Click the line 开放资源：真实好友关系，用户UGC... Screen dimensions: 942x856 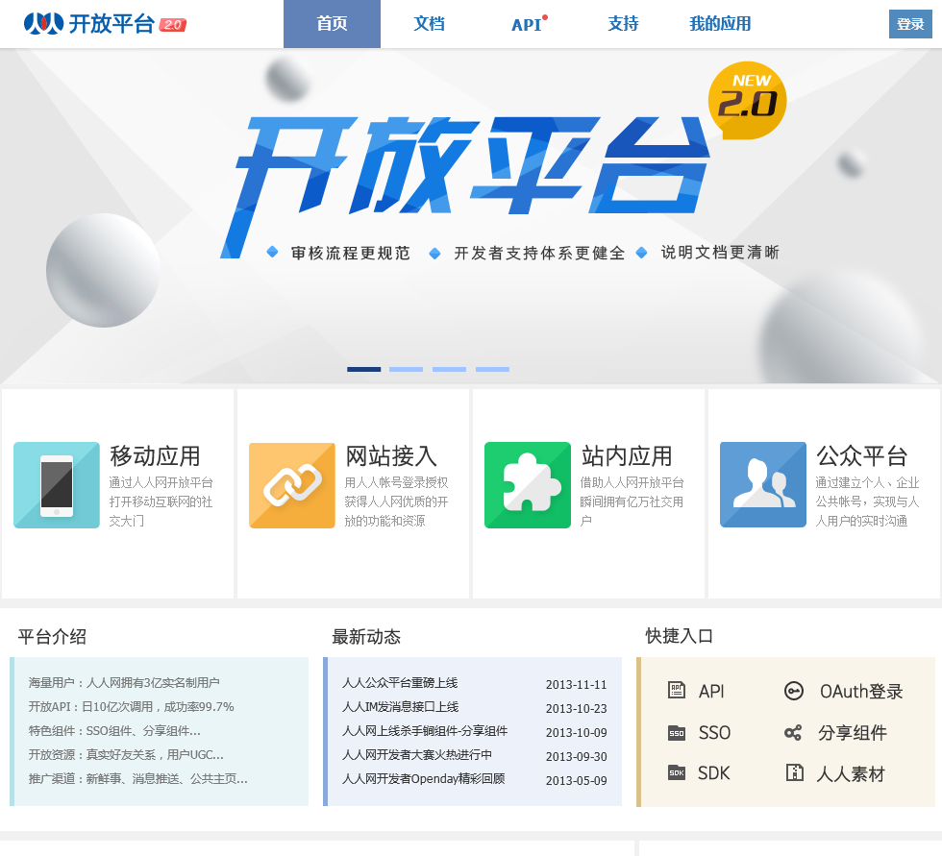tap(126, 754)
